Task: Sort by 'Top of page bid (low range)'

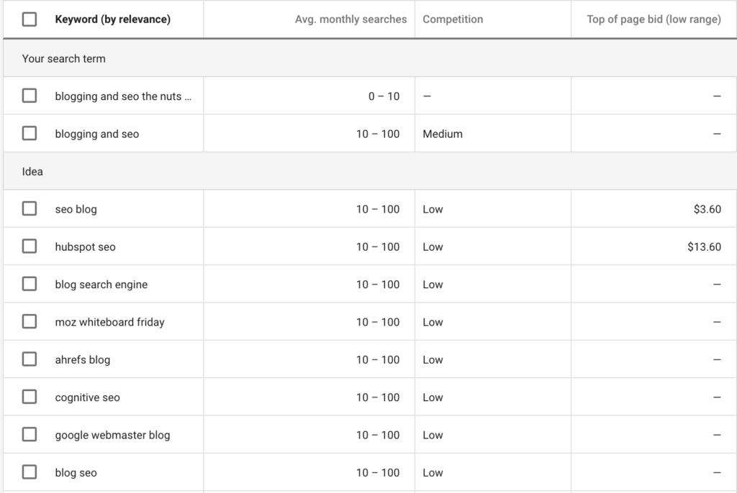Action: pos(654,19)
